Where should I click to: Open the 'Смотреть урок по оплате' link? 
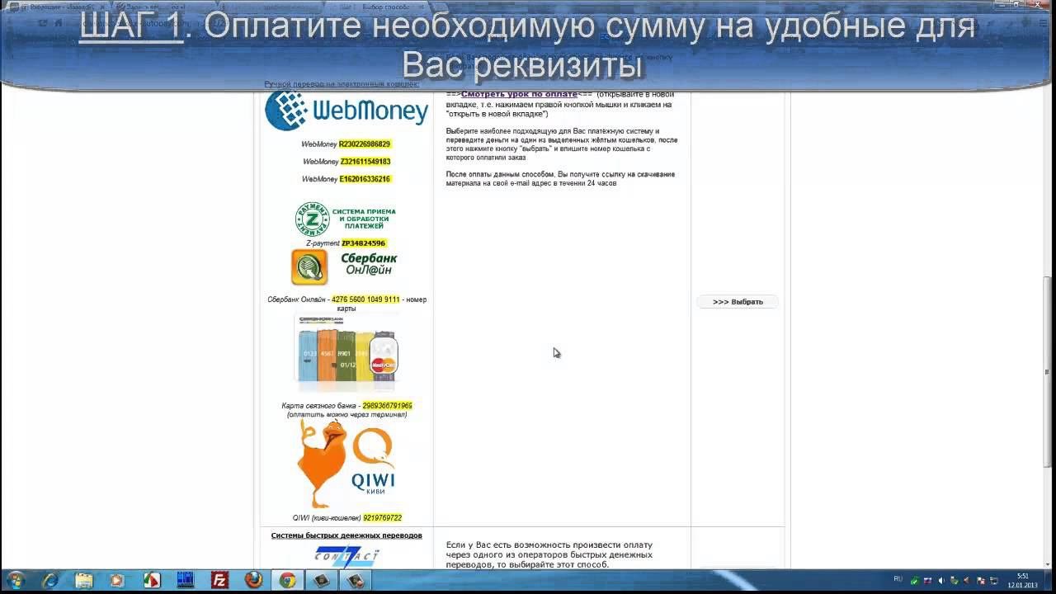[520, 94]
